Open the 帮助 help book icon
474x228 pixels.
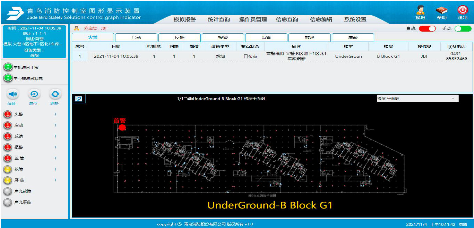pos(442,10)
